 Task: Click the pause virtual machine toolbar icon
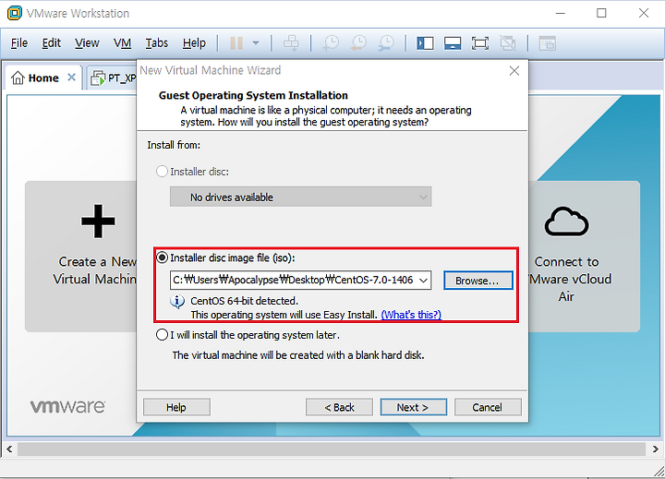236,43
